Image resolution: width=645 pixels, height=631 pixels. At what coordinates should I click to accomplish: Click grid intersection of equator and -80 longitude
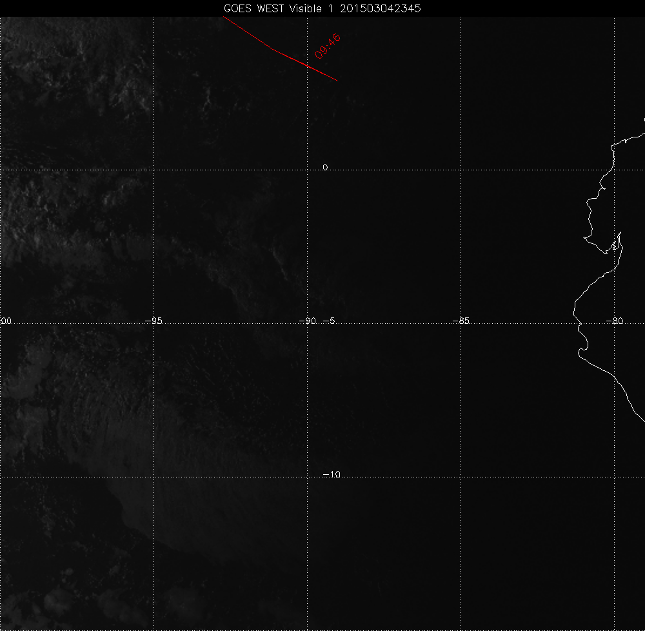[x=615, y=170]
